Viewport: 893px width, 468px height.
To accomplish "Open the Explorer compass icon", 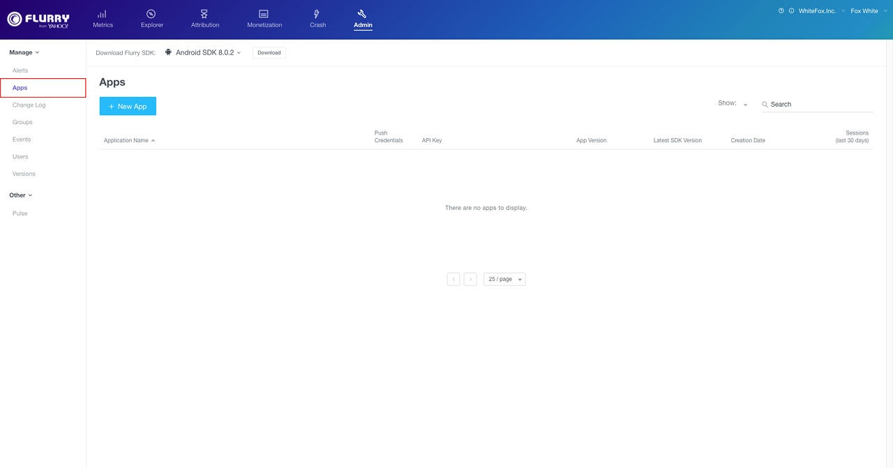I will point(151,14).
